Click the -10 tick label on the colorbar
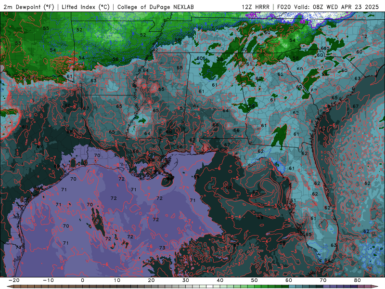This screenshot has height=289, width=385. pyautogui.click(x=48, y=280)
